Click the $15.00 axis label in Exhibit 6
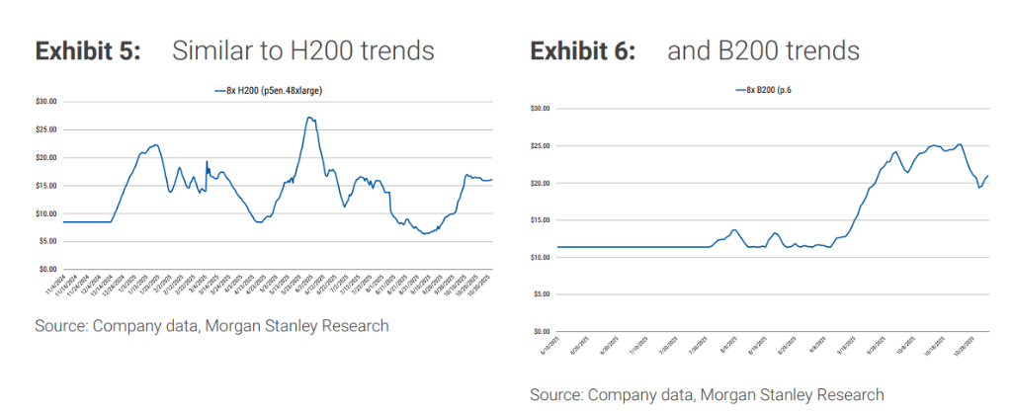 pos(541,220)
